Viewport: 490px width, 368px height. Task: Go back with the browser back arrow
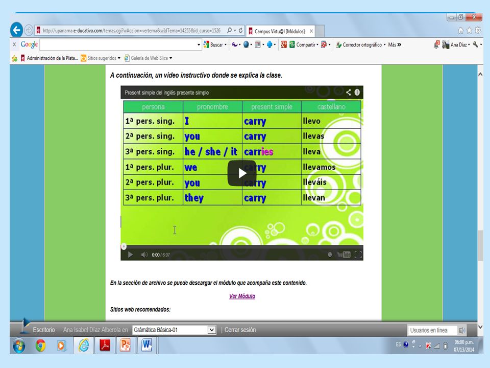pos(16,30)
